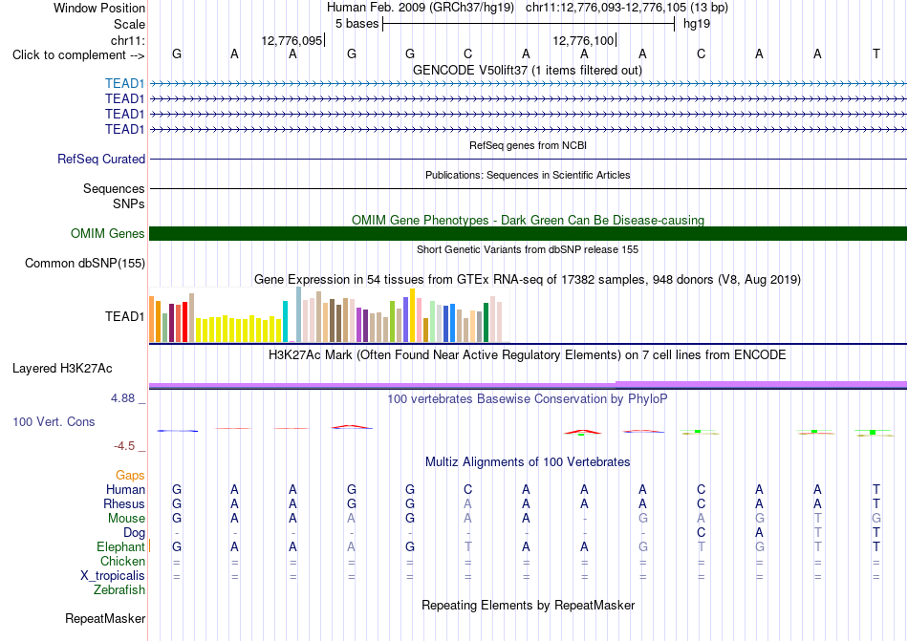Screen dimensions: 908x641
Task: Click the Click to complement arrow label
Action: pos(78,55)
